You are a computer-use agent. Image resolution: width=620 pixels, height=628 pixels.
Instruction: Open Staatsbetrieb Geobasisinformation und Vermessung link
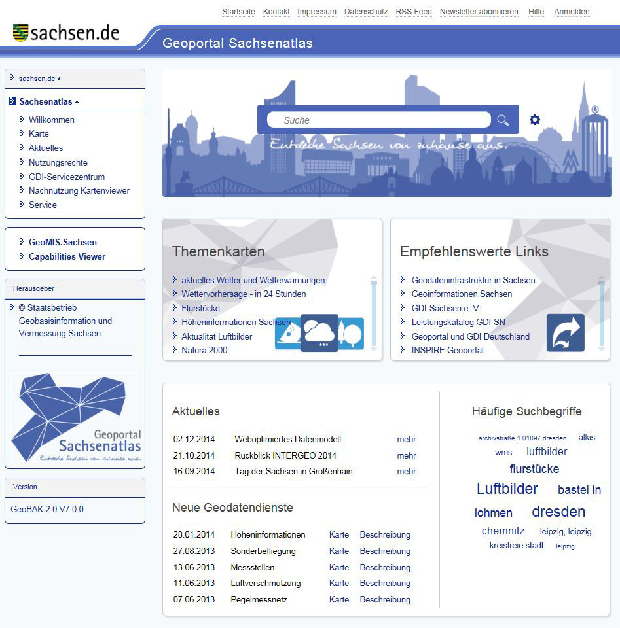pos(65,321)
